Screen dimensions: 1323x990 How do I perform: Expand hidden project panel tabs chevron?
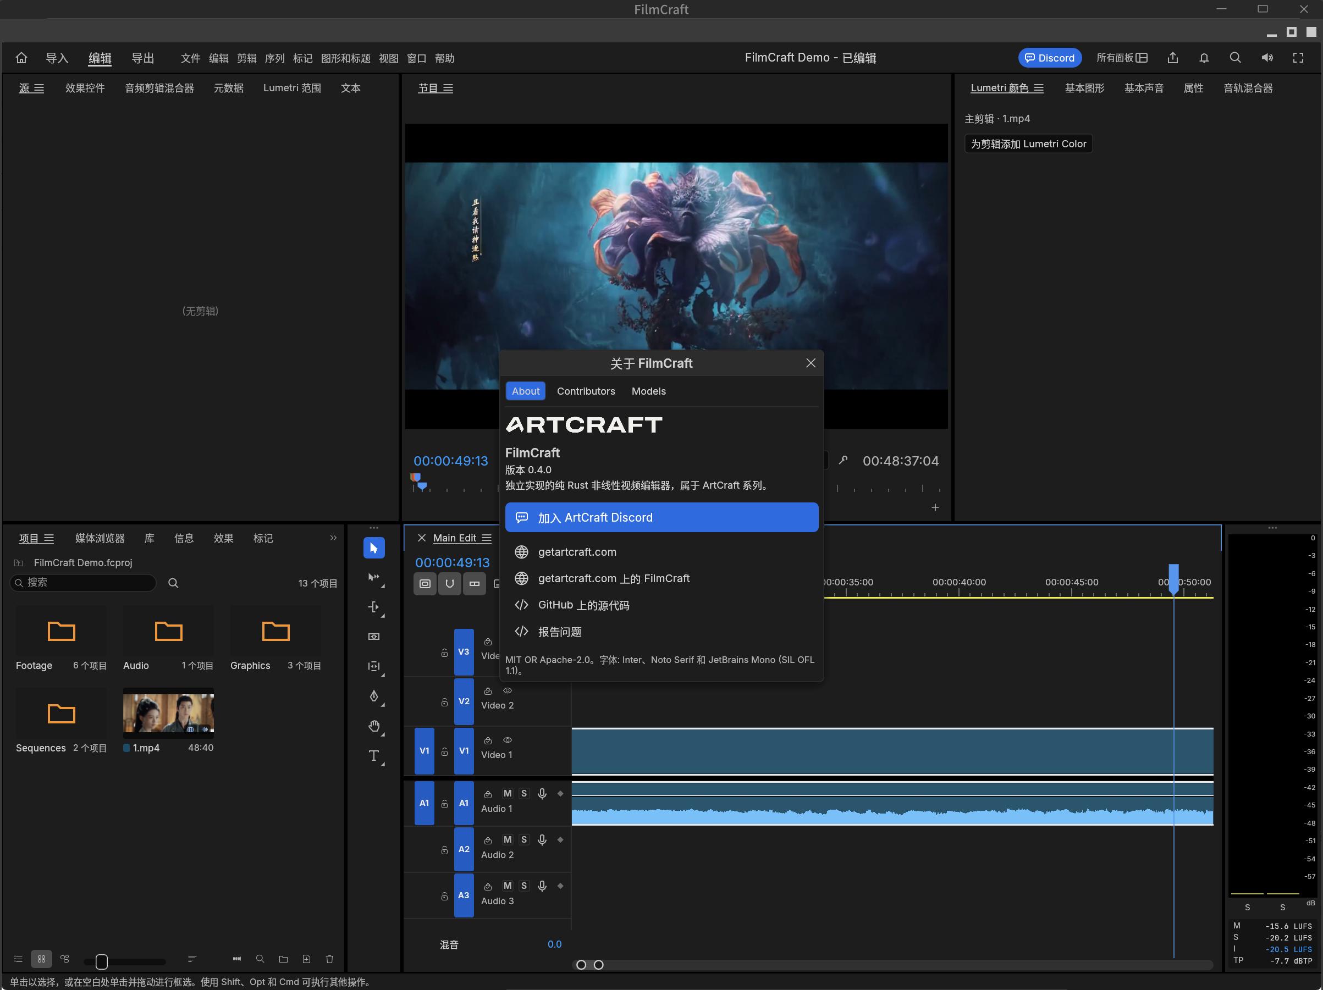[333, 538]
